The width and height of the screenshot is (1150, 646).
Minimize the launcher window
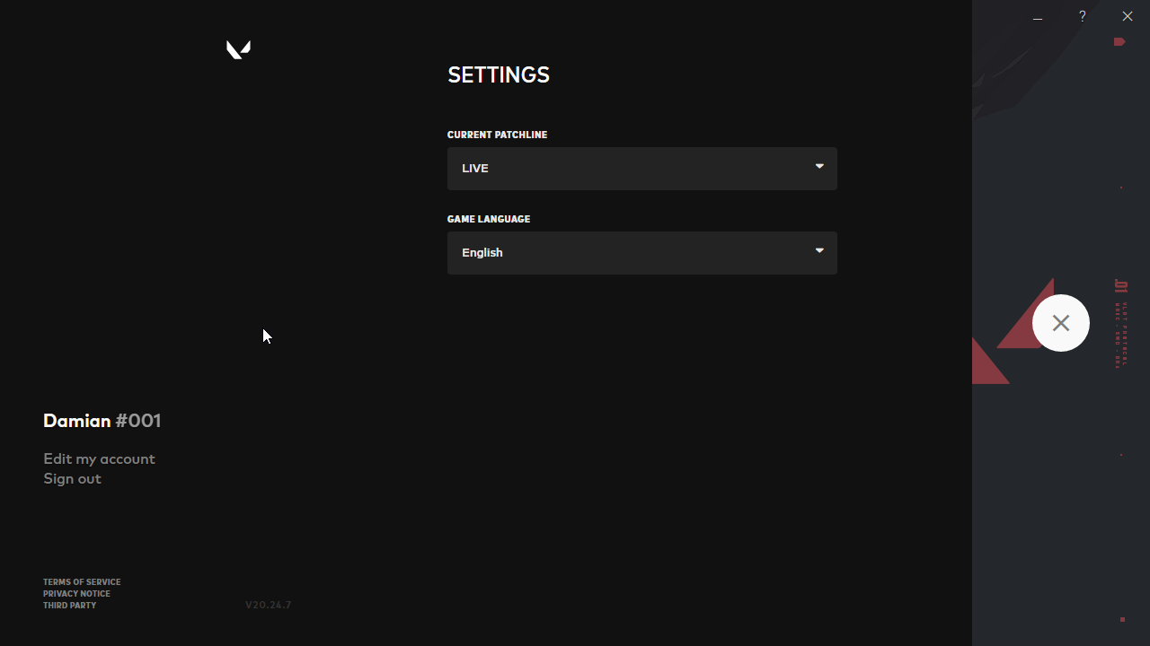[x=1038, y=17]
